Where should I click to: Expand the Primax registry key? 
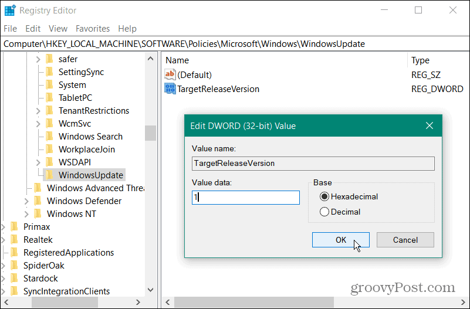coord(4,227)
